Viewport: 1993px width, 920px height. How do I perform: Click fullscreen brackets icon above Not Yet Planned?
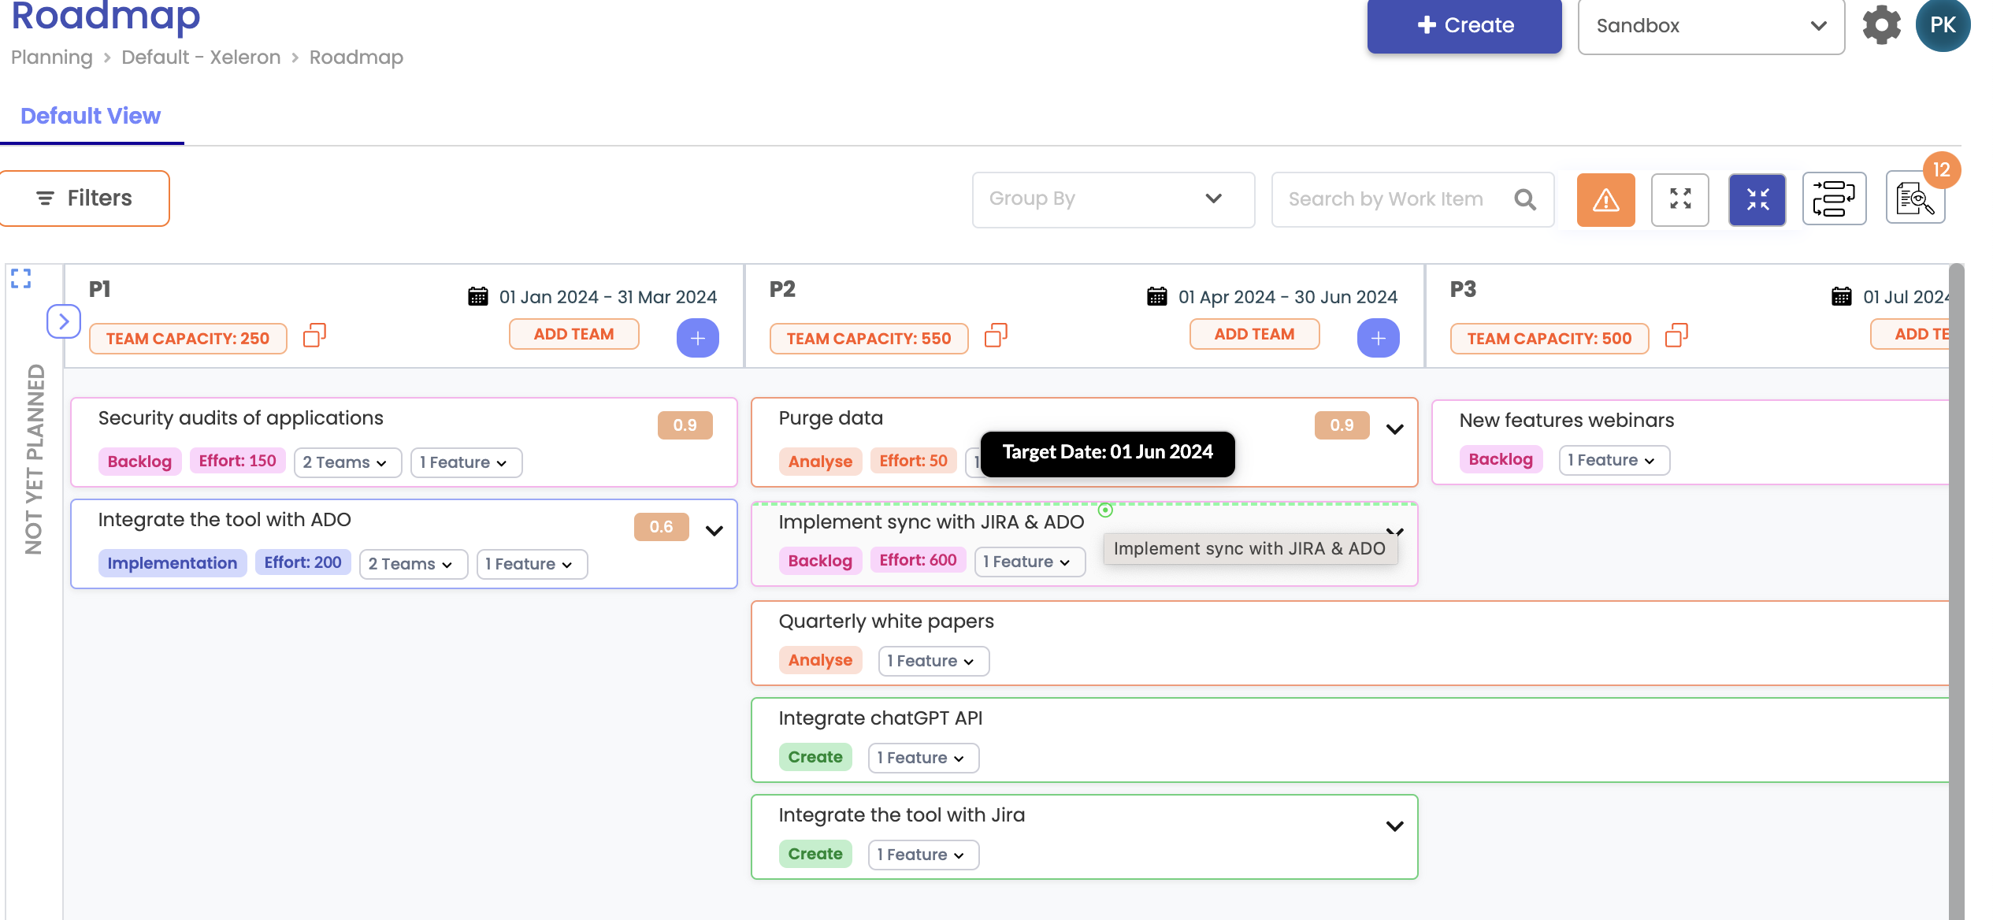pos(21,278)
